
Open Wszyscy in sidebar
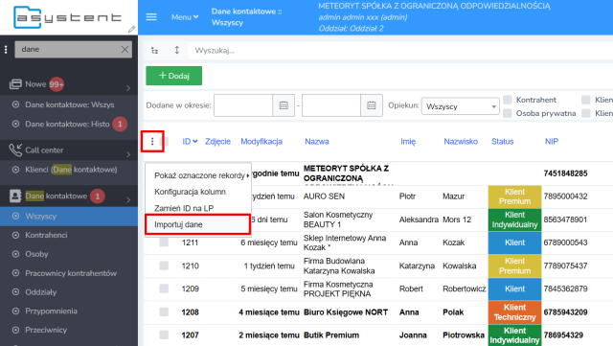click(69, 216)
